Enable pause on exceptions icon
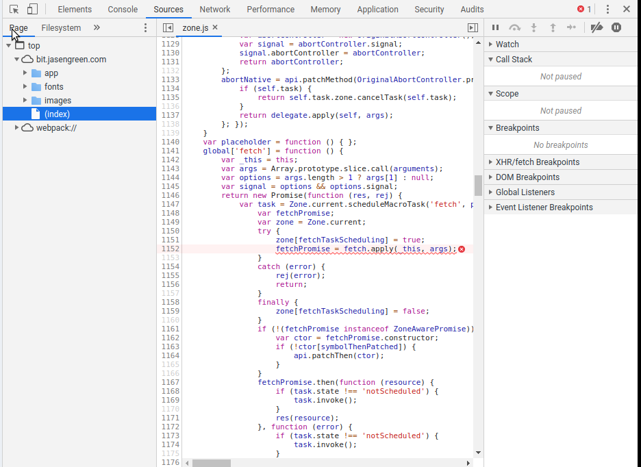The image size is (641, 467). 615,27
